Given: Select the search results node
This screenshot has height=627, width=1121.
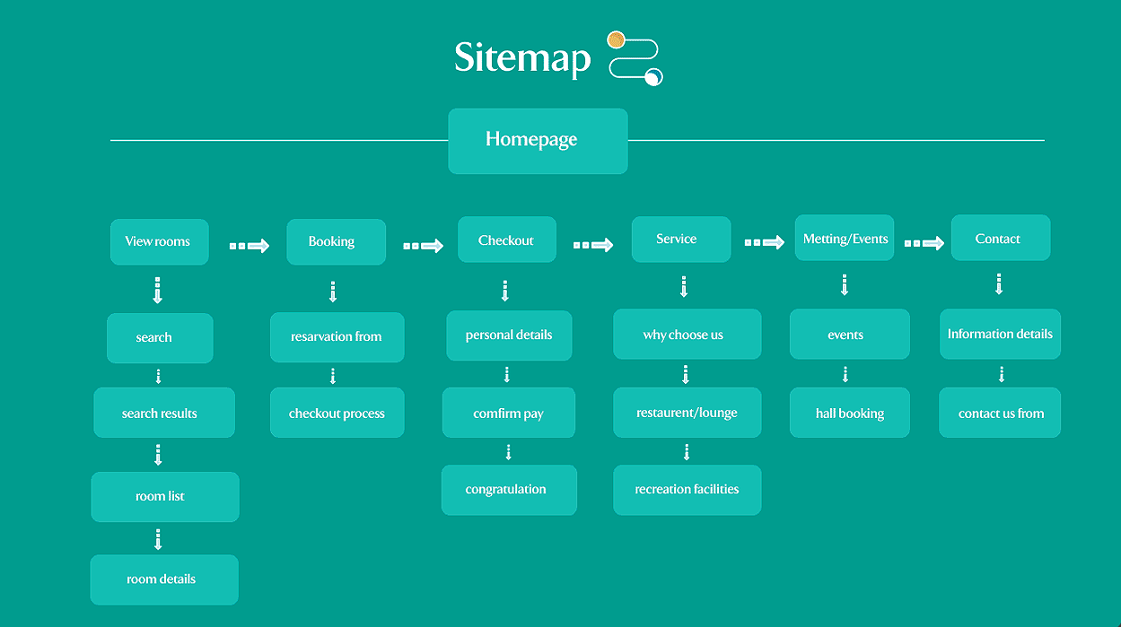Looking at the screenshot, I should click(x=164, y=413).
